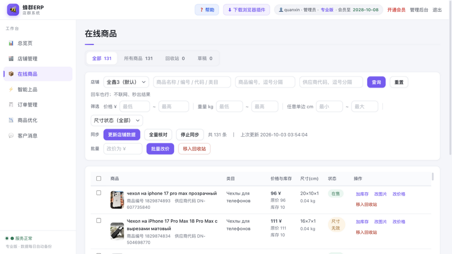Click 加库存 for the 111 ¥ product
This screenshot has width=452, height=254.
tap(362, 222)
